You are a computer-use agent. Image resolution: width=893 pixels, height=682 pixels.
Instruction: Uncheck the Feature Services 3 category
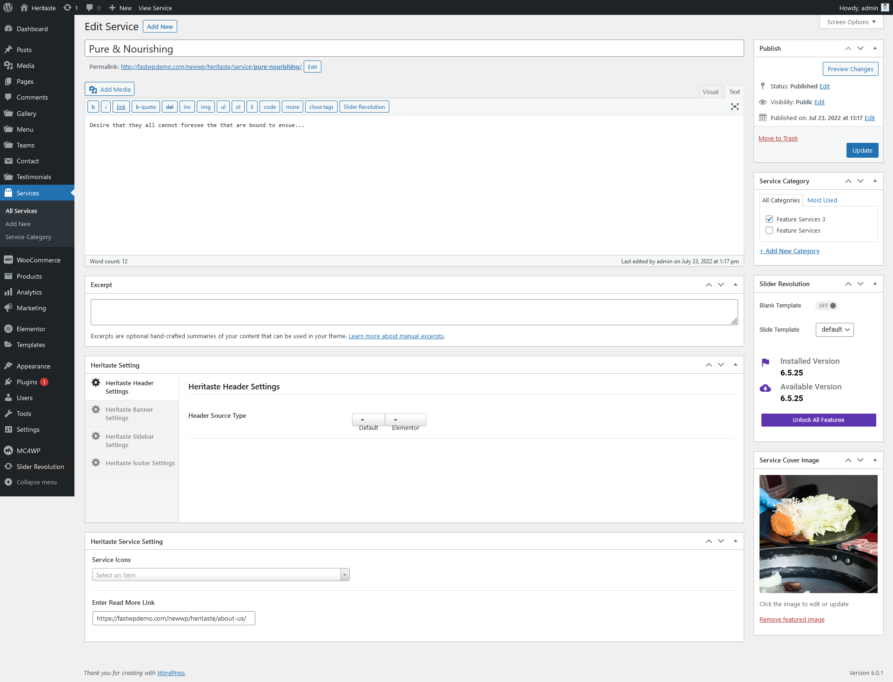pyautogui.click(x=769, y=219)
